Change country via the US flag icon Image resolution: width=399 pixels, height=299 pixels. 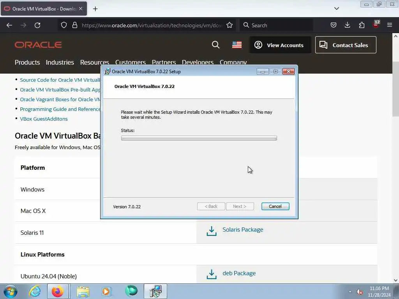click(237, 45)
